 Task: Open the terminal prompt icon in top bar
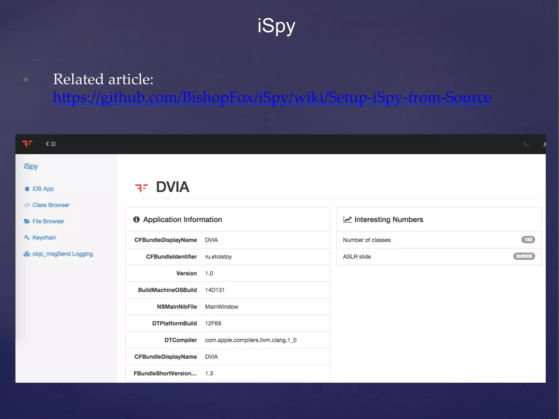click(x=527, y=144)
